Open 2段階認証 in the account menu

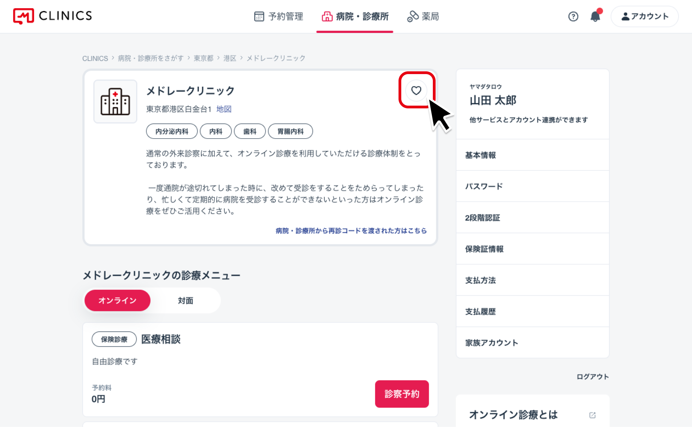(533, 217)
